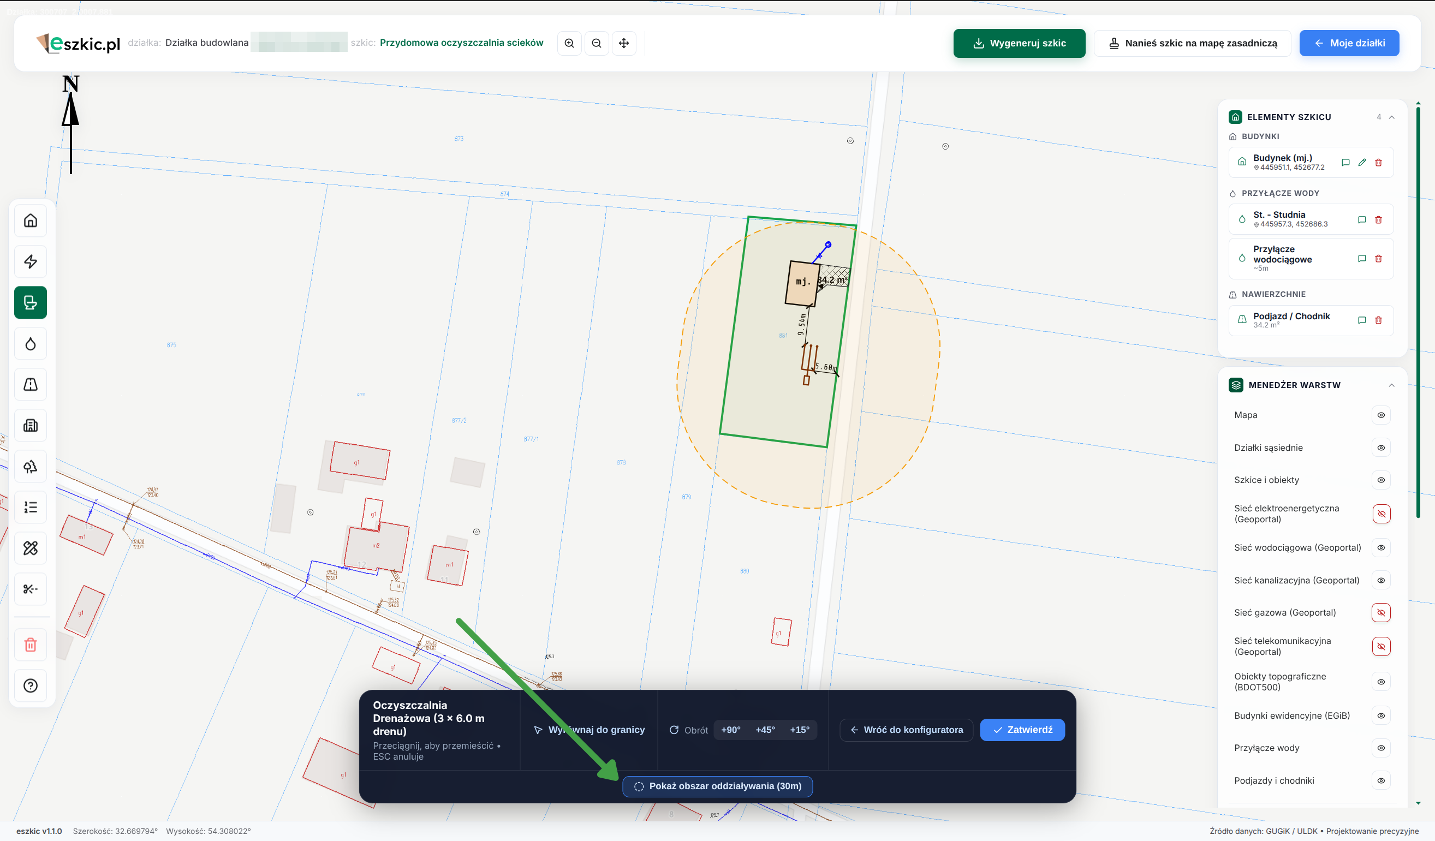
Task: Add a comment to Podjazd / Chodnik
Action: click(x=1362, y=320)
